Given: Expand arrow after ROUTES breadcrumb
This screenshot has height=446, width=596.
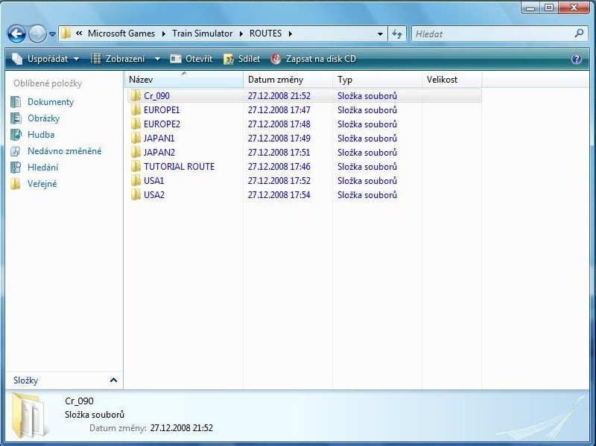Looking at the screenshot, I should point(290,34).
